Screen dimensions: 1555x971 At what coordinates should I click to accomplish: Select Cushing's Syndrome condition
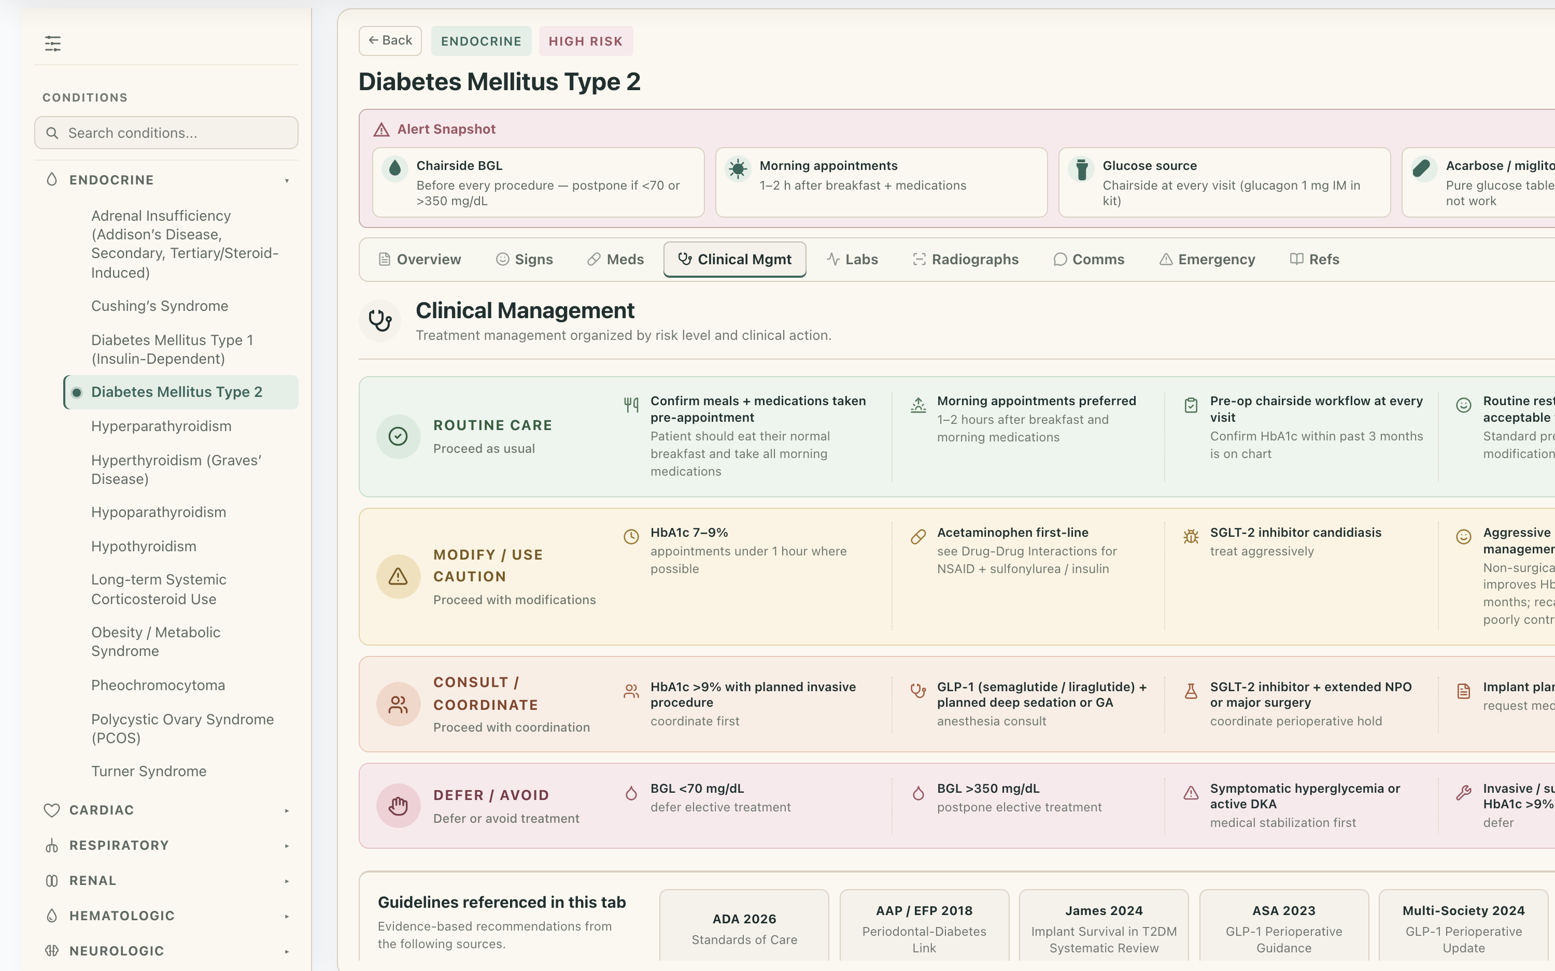pos(181,306)
